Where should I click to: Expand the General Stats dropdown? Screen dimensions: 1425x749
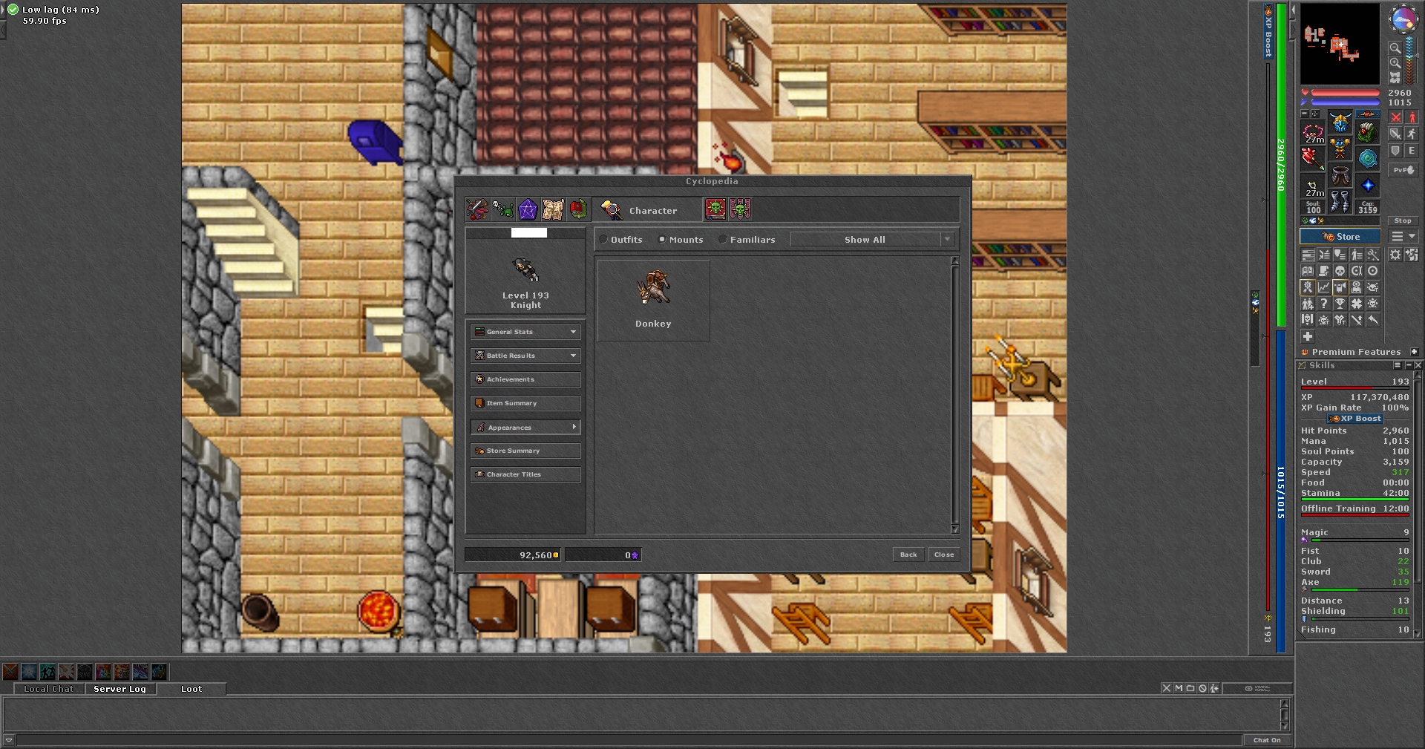(525, 332)
